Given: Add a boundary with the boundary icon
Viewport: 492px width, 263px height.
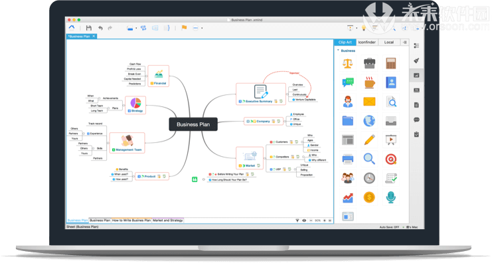Looking at the screenshot, I should tap(155, 28).
